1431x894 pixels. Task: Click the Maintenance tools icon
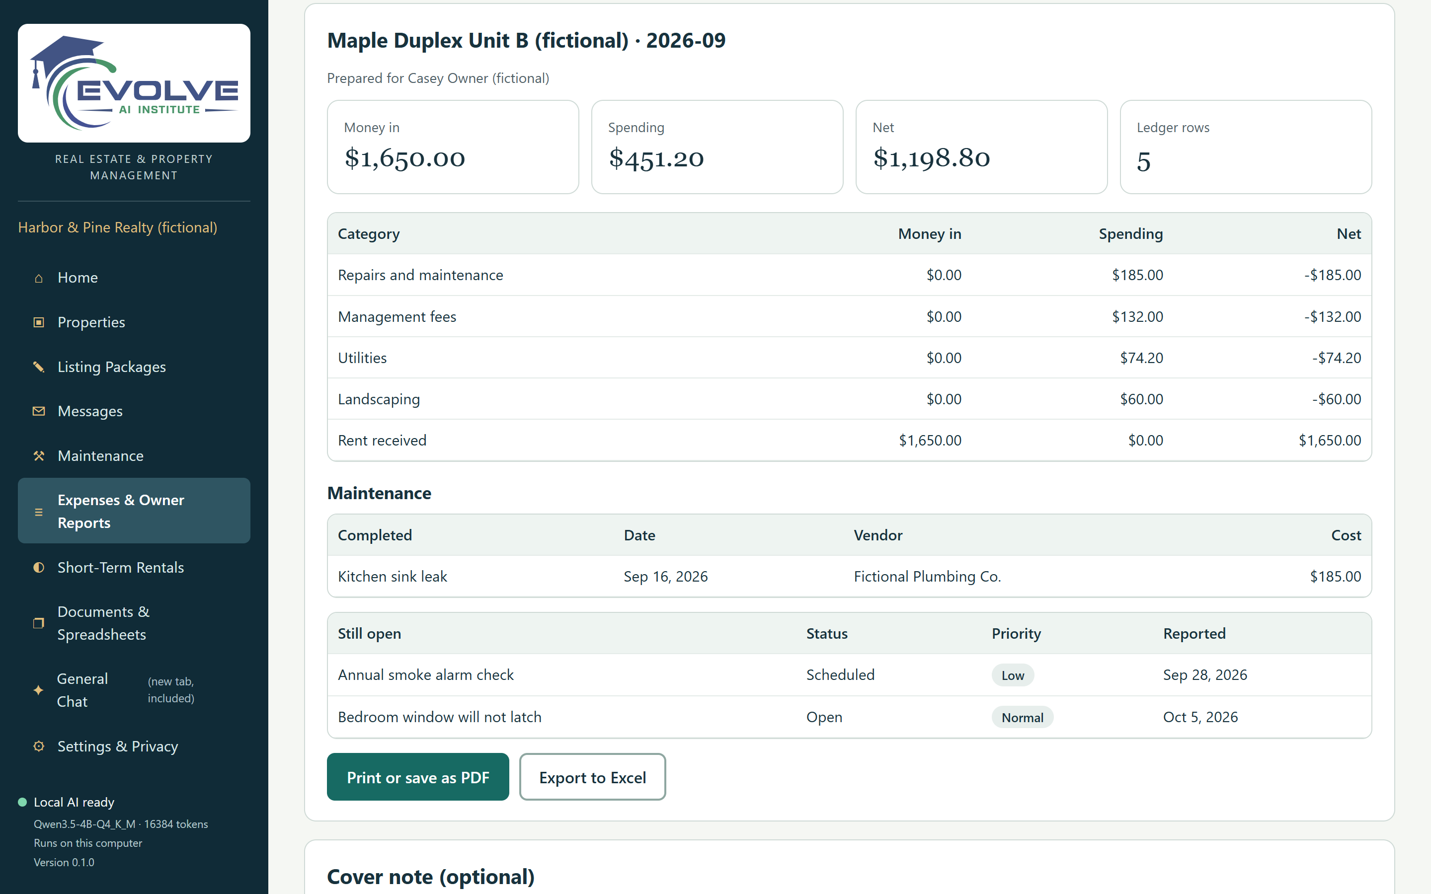[x=38, y=456]
